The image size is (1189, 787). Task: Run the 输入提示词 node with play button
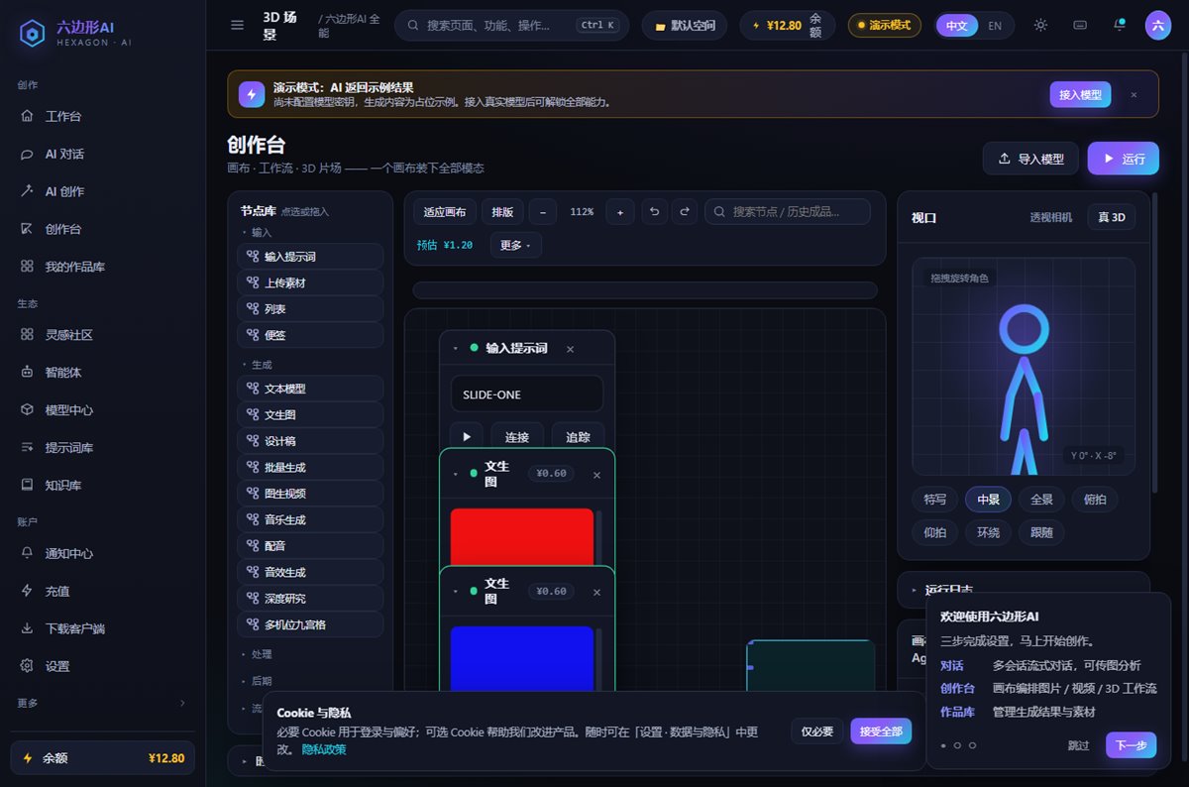(x=467, y=437)
